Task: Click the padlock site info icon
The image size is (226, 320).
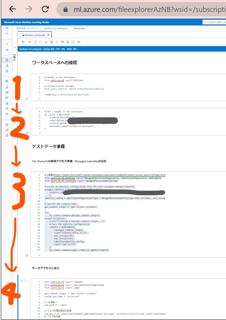Action: [x=66, y=9]
